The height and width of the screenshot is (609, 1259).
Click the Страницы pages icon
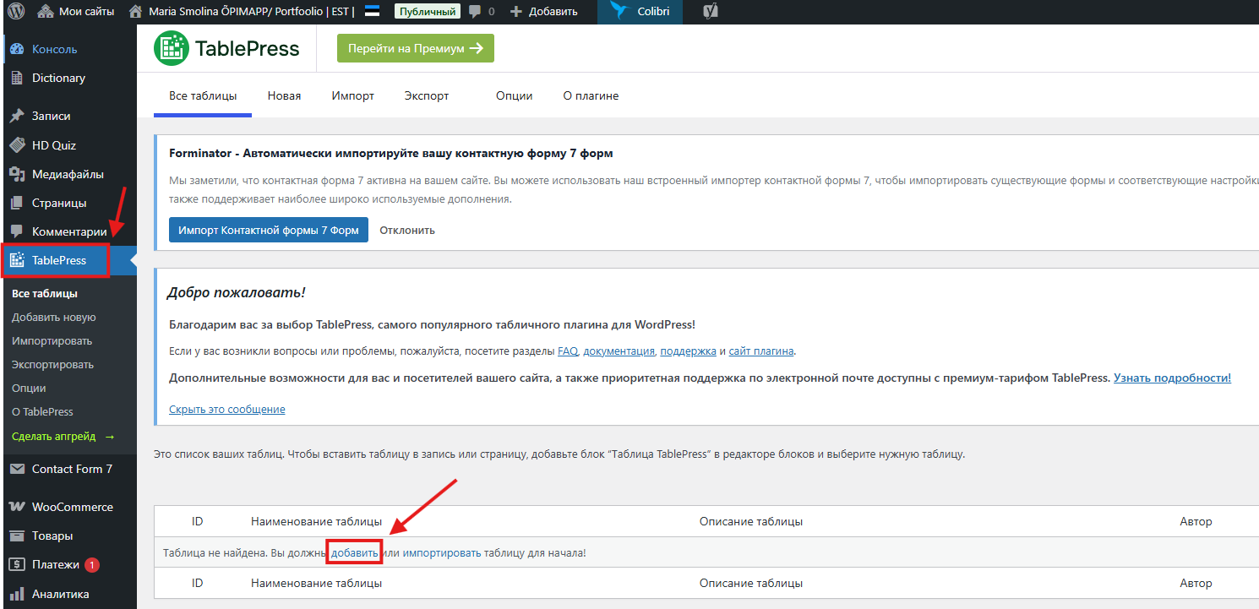coord(17,203)
